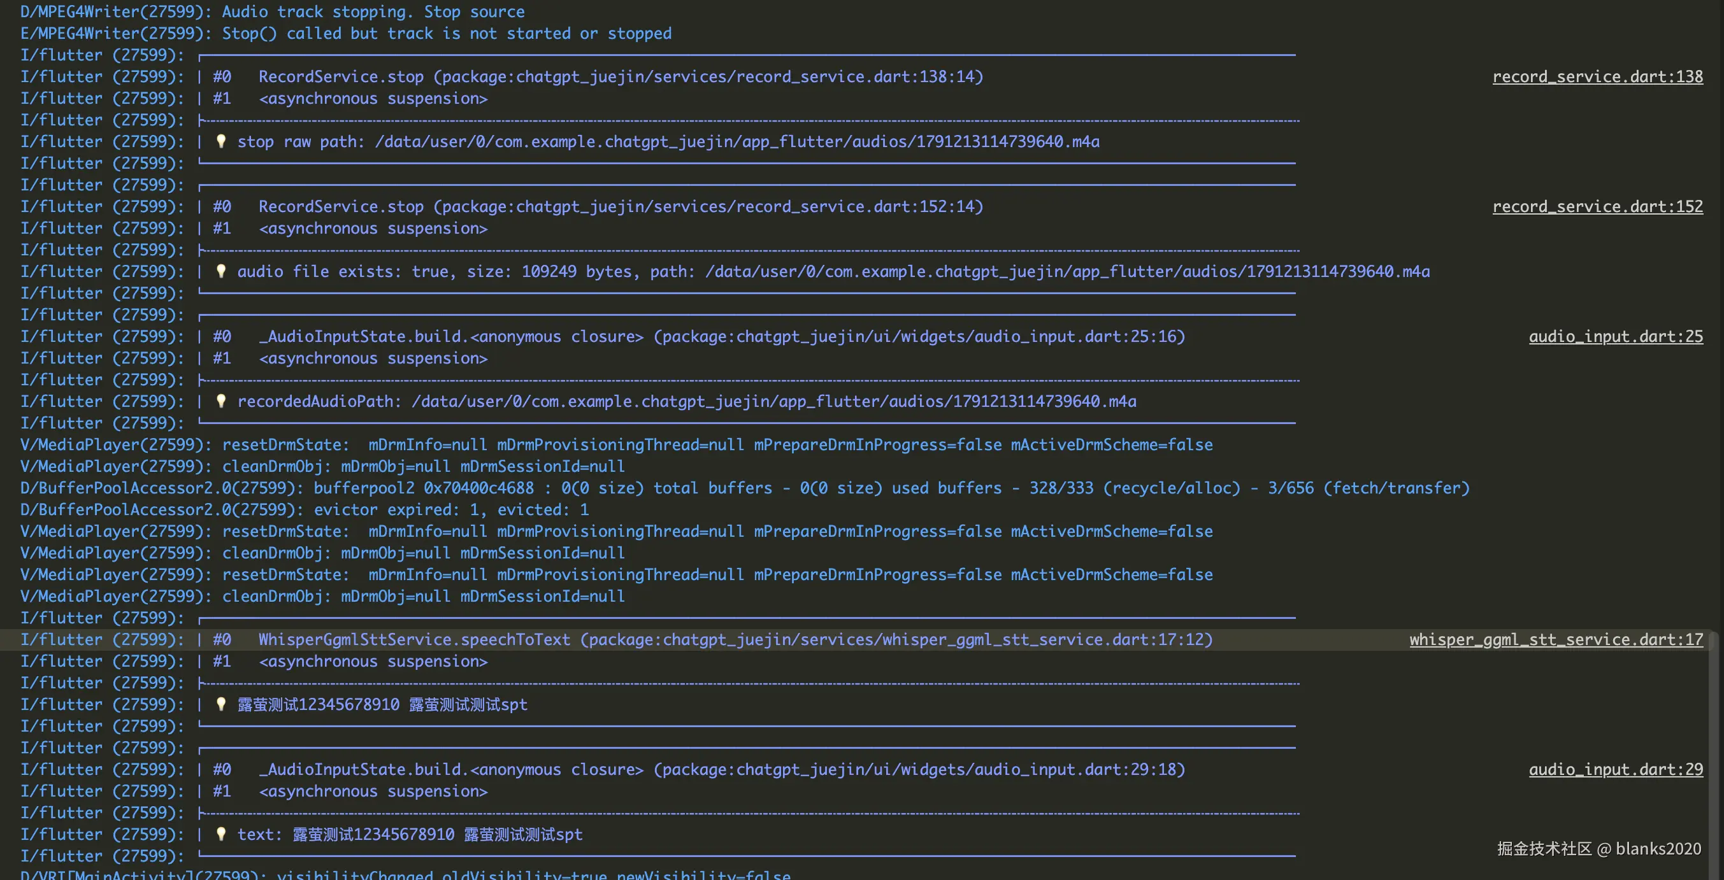Click the "_AudioInputState.build" line ending in 25:16

tap(603, 336)
